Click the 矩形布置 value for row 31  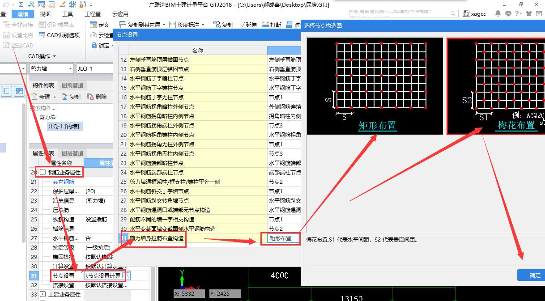point(281,239)
